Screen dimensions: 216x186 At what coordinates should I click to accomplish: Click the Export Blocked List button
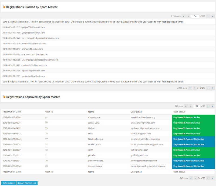pos(27,183)
